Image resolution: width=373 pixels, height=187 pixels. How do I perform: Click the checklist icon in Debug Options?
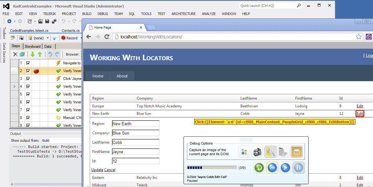pos(283,152)
